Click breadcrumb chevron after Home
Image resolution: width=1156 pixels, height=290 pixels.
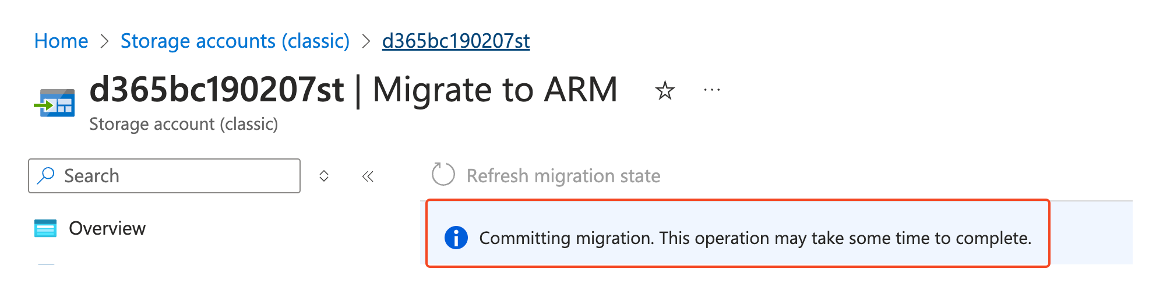tap(104, 41)
